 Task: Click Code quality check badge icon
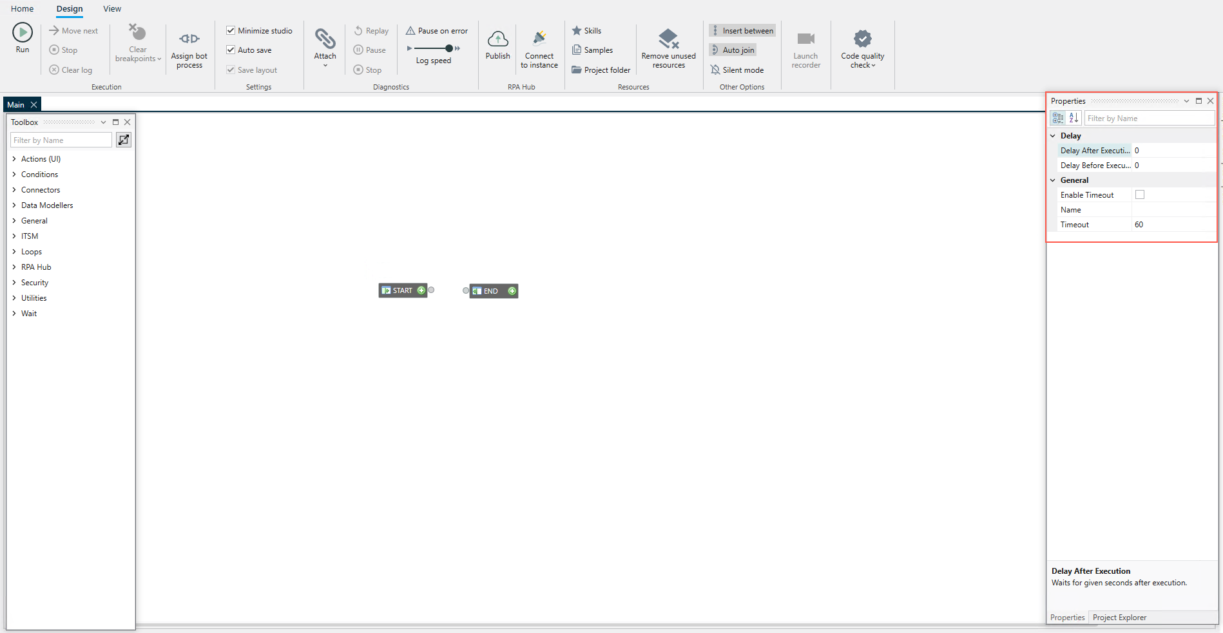(862, 39)
